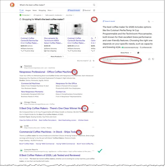Click the Search Assist panel heading
165x167 pixels.
point(109,21)
